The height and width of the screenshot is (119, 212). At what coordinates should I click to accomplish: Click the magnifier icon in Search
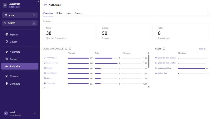(5, 23)
